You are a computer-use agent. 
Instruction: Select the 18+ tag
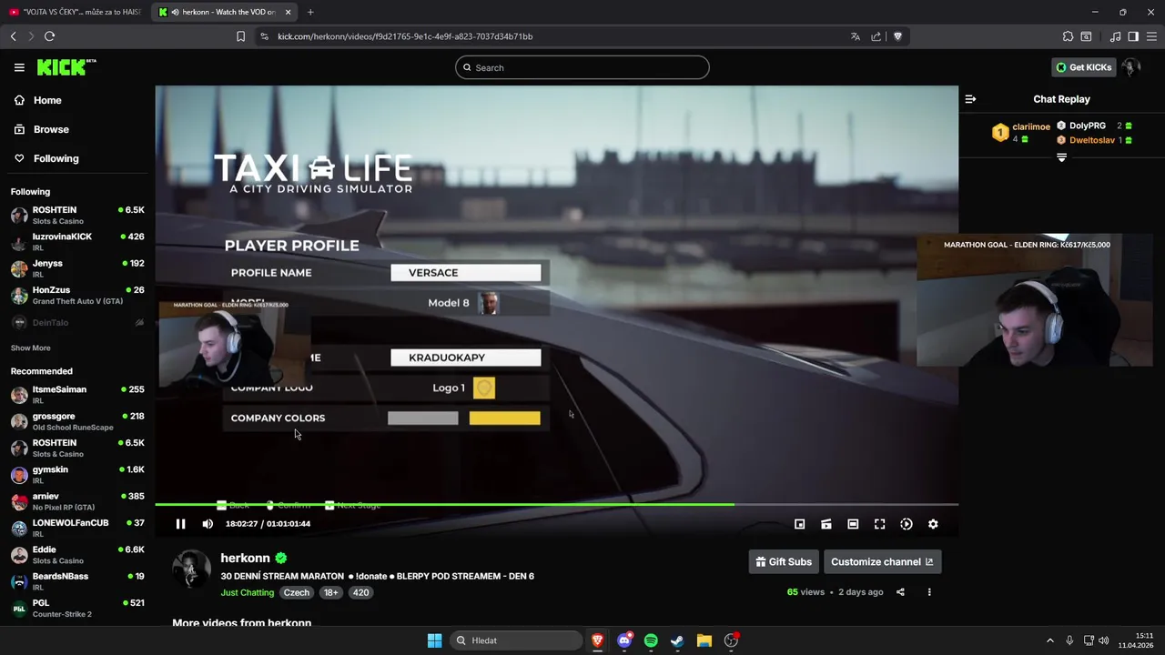click(330, 592)
